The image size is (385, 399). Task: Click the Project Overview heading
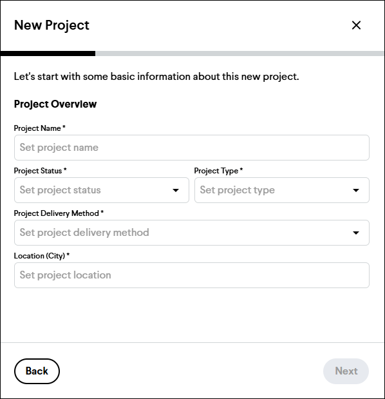point(55,104)
